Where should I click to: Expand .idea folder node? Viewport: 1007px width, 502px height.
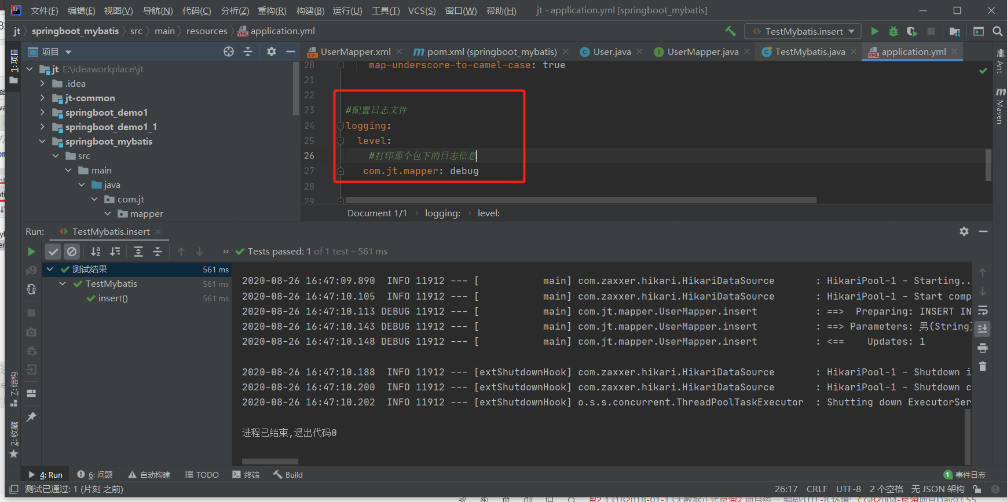pos(42,84)
